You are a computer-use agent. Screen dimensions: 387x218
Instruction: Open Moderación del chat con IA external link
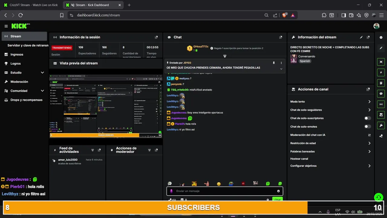pos(369,135)
